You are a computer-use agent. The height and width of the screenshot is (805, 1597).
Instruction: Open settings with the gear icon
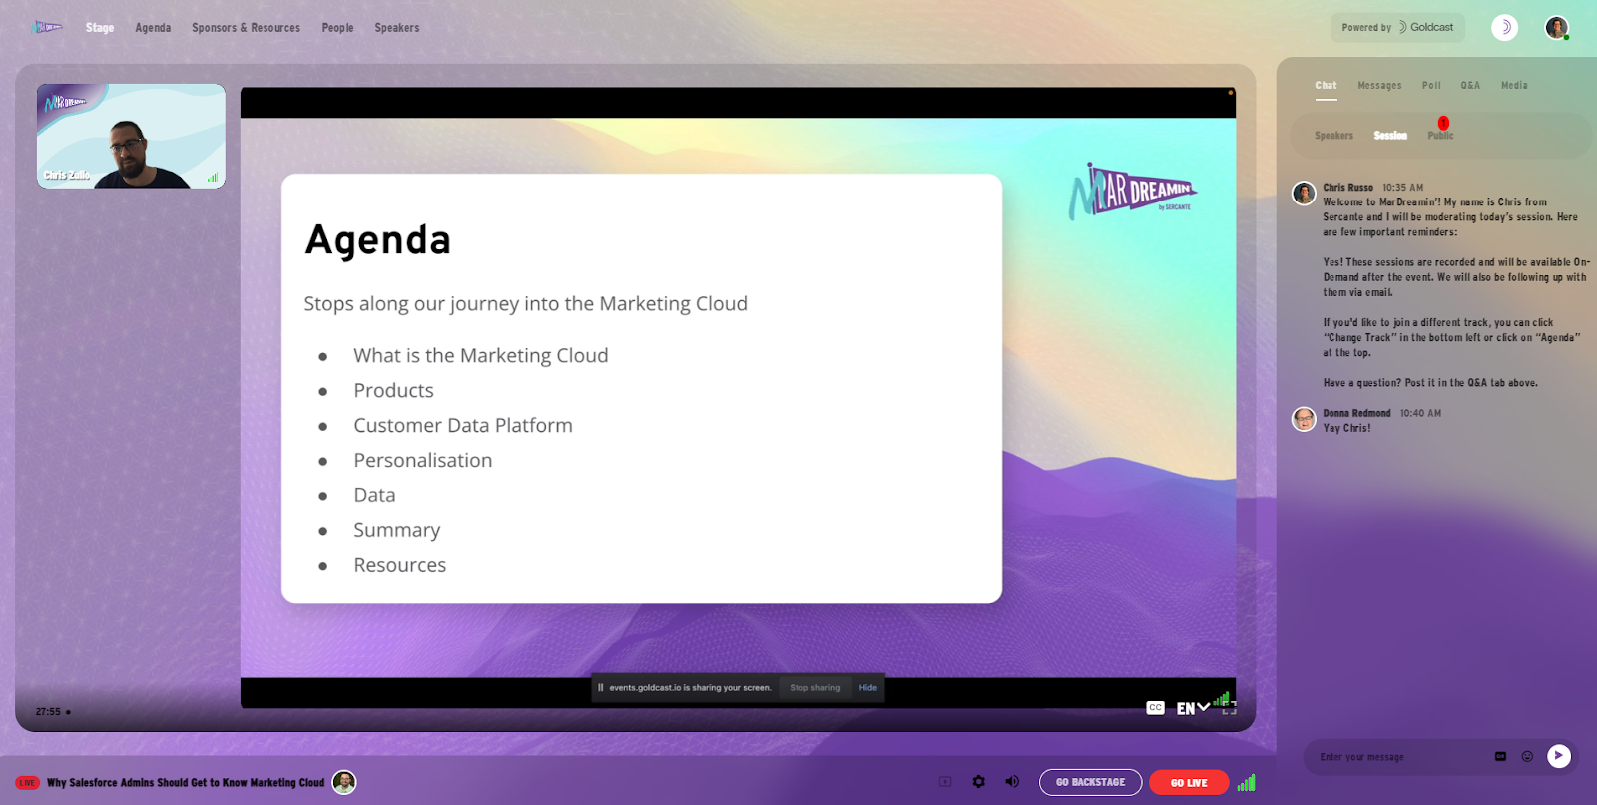click(x=979, y=782)
